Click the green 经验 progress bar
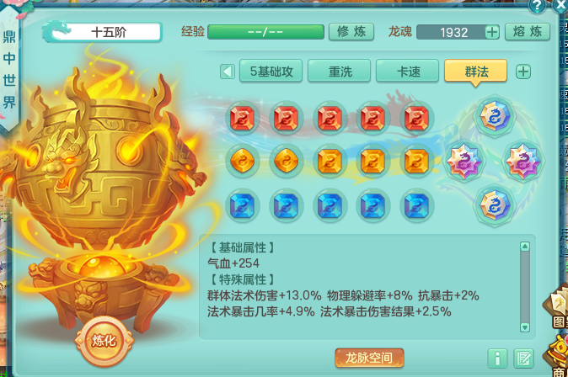This screenshot has width=568, height=377. [x=266, y=32]
